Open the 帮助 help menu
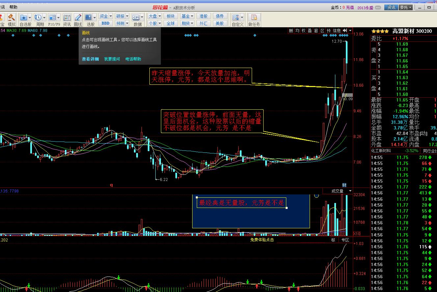 click(13, 7)
